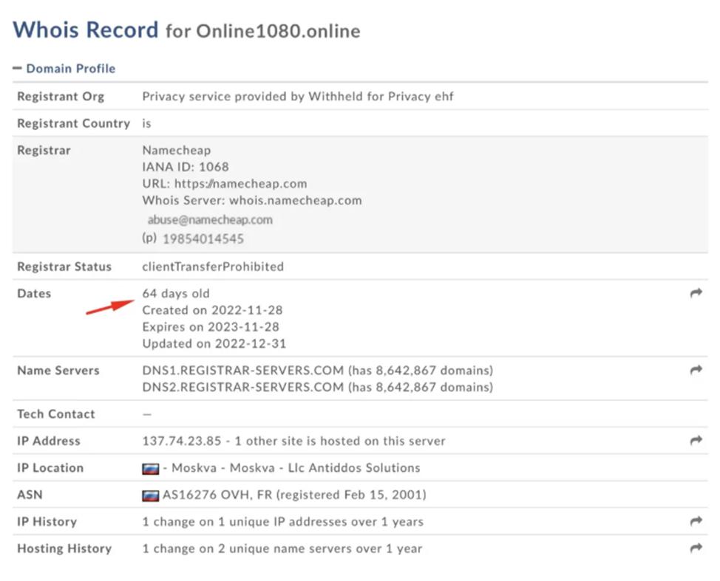Click the share arrow beside Name Servers
This screenshot has width=720, height=581.
[696, 371]
